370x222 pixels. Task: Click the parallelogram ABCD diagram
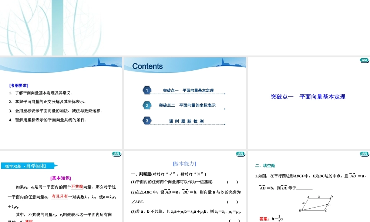tap(316, 205)
